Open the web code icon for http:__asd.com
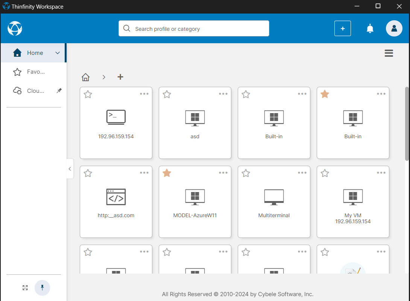 point(116,197)
